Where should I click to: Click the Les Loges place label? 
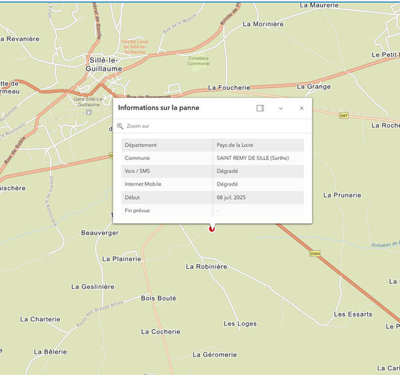(240, 324)
